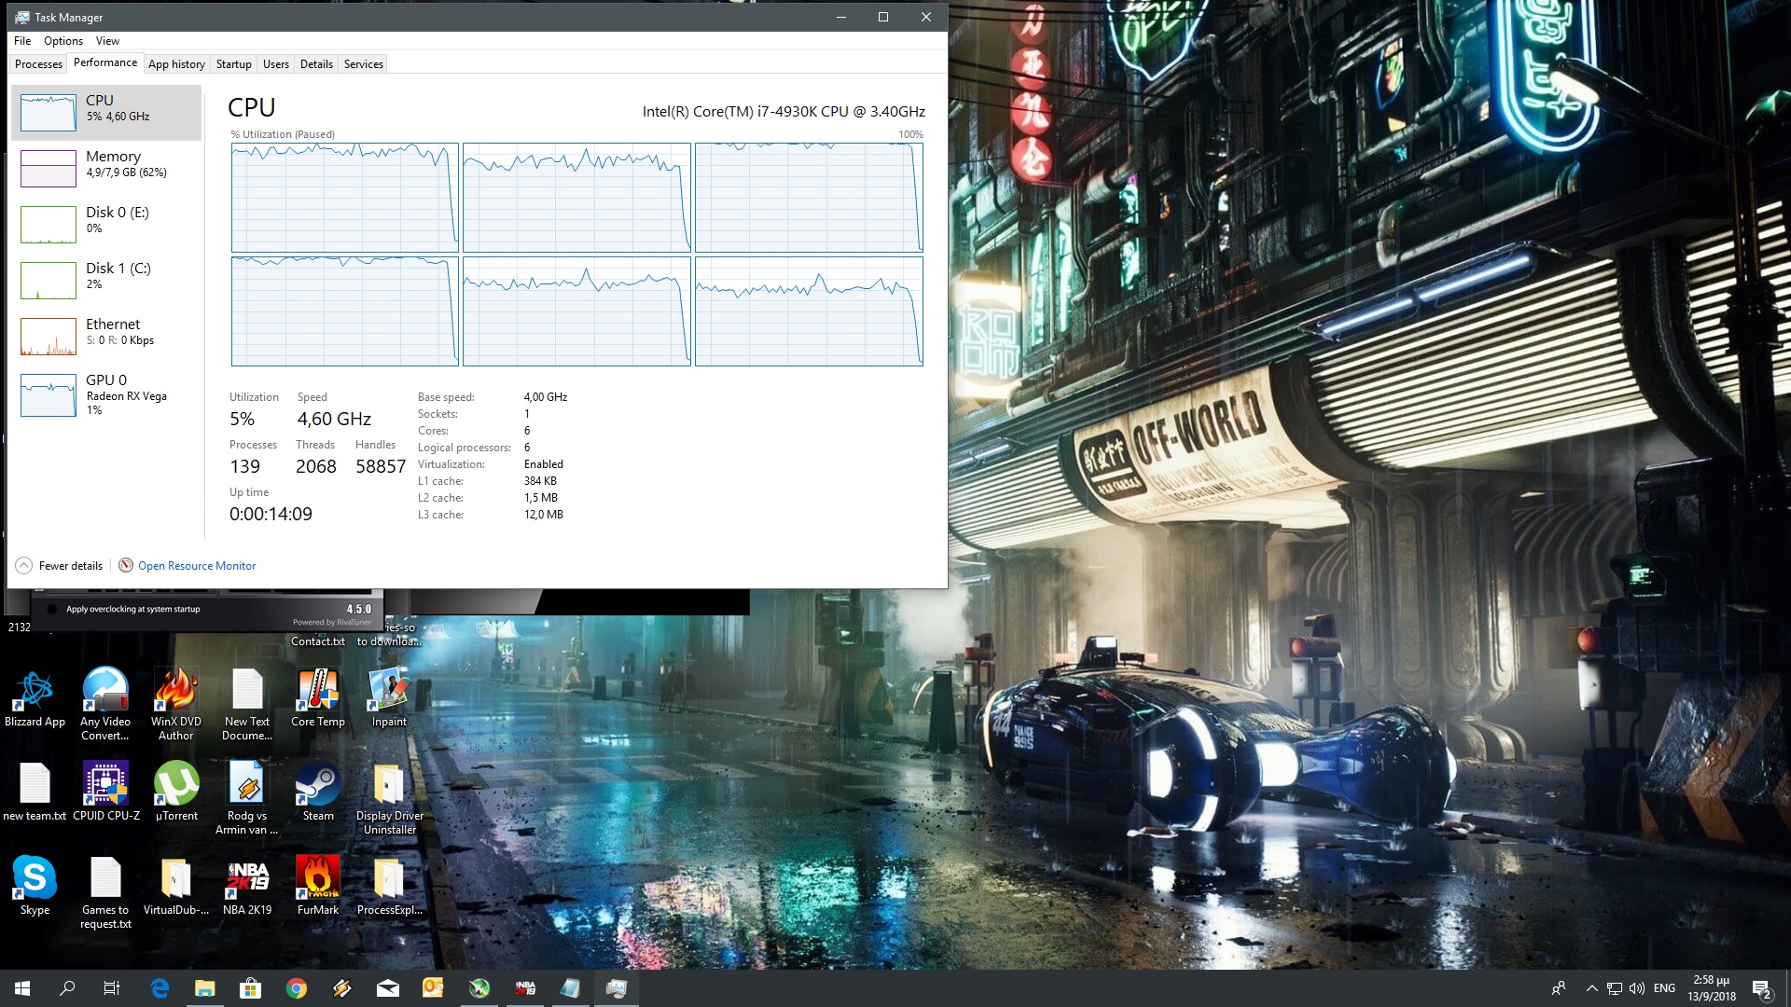Click the Open Resource Monitor link
This screenshot has width=1791, height=1007.
coord(196,566)
